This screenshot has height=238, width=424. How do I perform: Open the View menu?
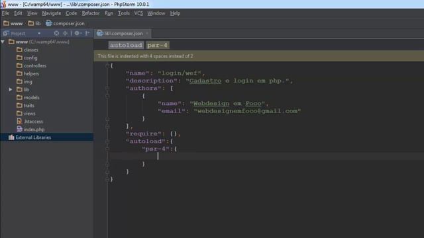click(32, 13)
